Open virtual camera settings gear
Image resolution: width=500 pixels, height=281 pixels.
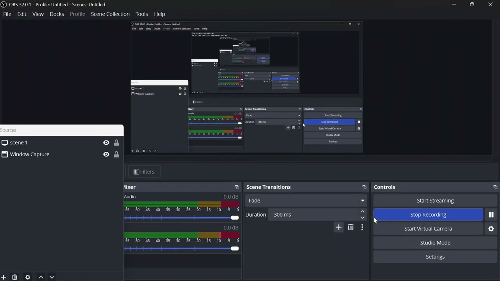[491, 229]
